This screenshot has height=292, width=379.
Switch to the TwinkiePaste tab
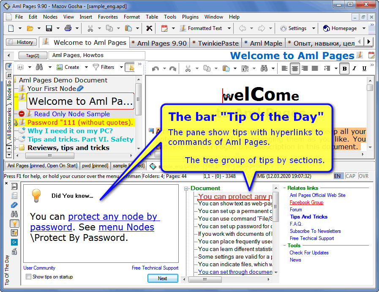coord(215,43)
